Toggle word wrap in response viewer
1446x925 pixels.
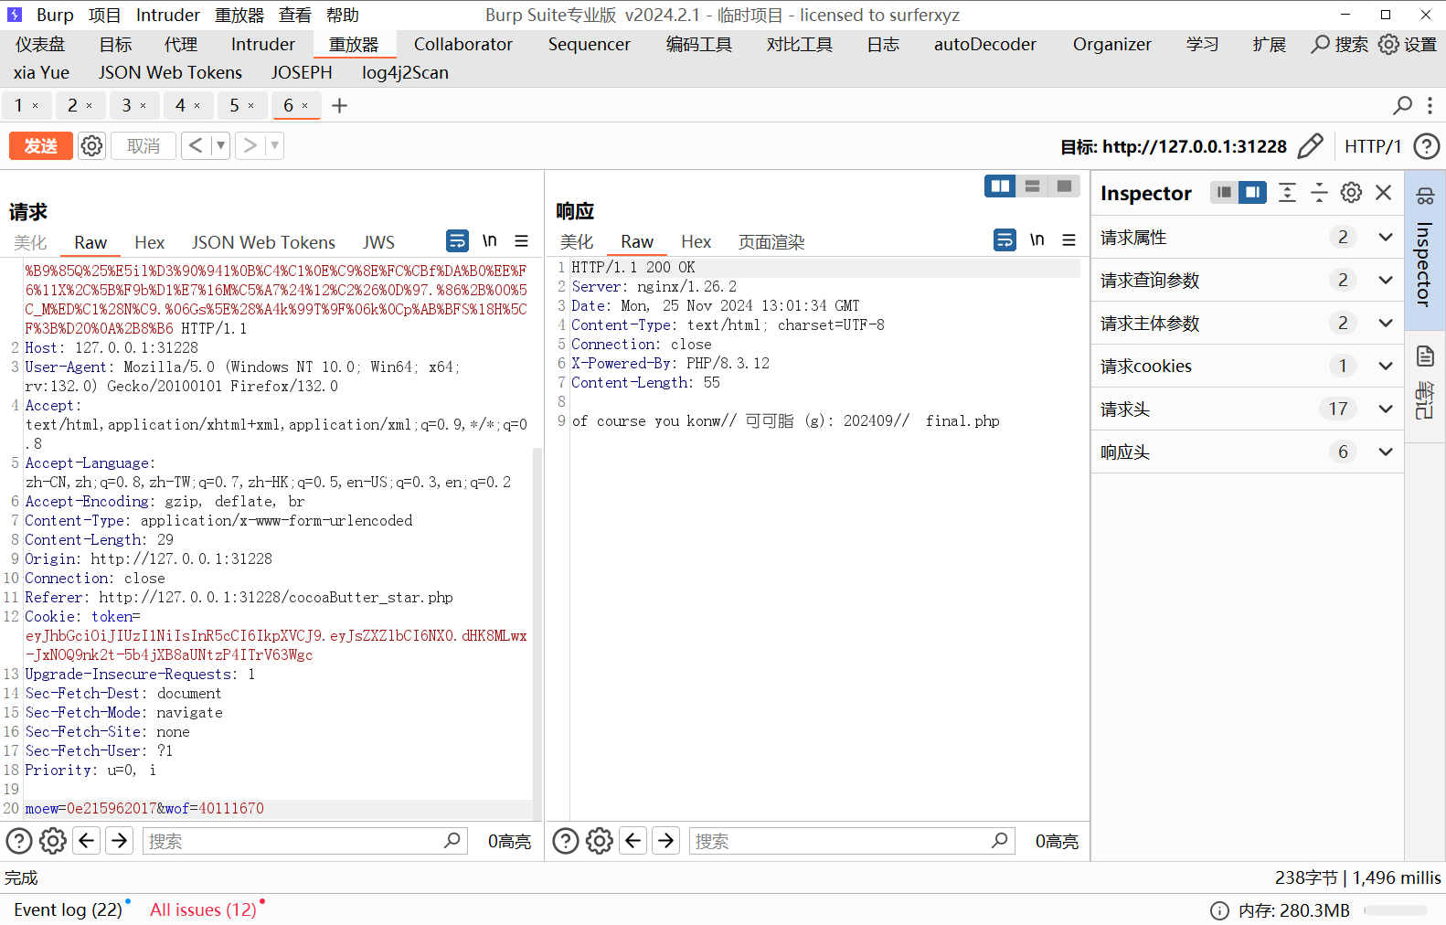(x=1005, y=239)
